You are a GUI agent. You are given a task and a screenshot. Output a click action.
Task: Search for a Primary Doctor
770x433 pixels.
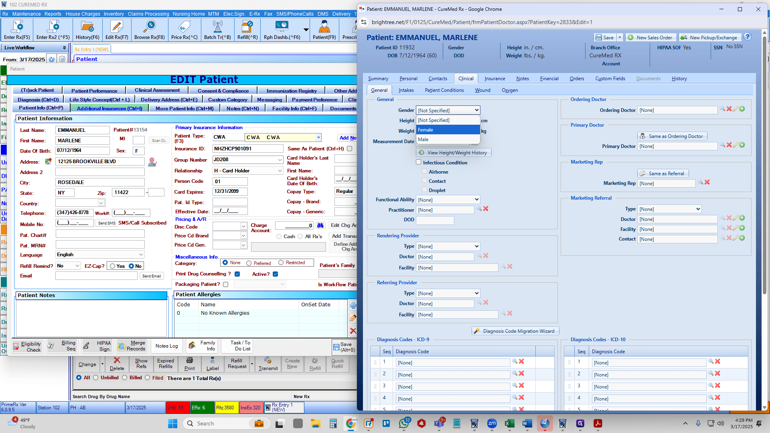722,145
